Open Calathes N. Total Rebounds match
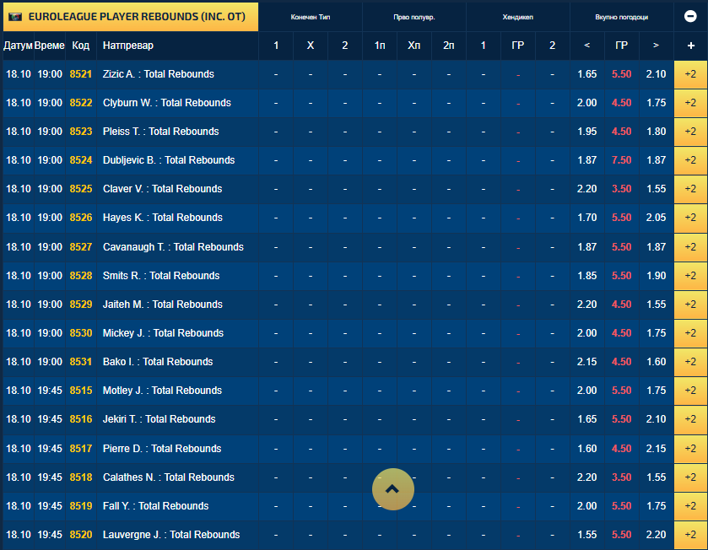708x550 pixels. pos(169,477)
